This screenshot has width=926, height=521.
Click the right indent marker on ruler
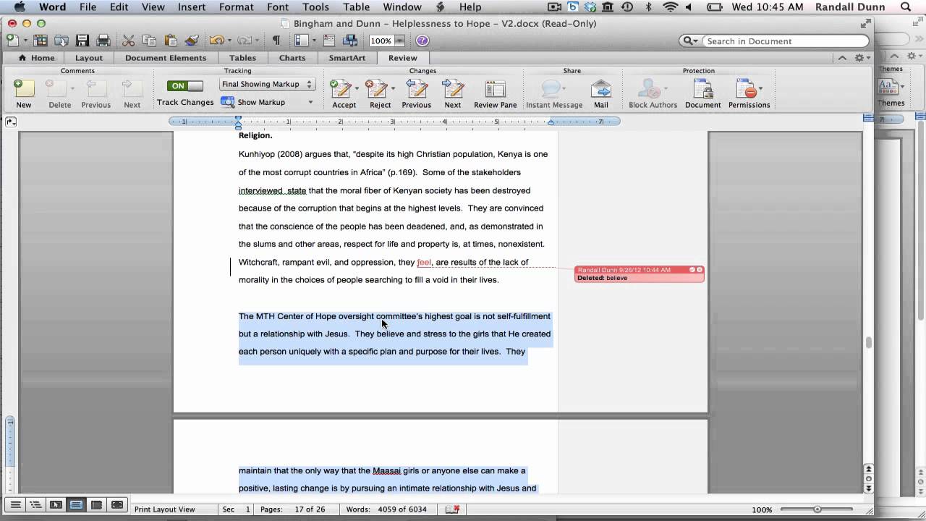[x=551, y=122]
